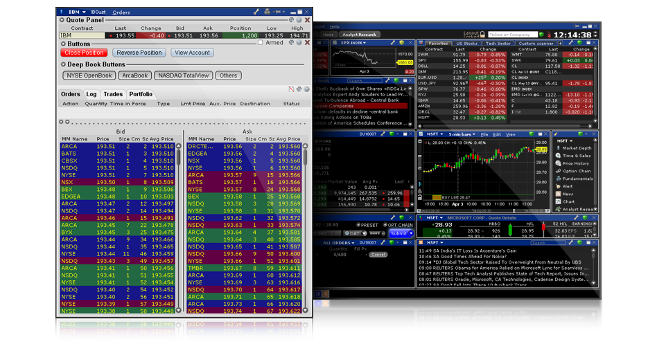Open the Help menu in main window

coord(334,26)
